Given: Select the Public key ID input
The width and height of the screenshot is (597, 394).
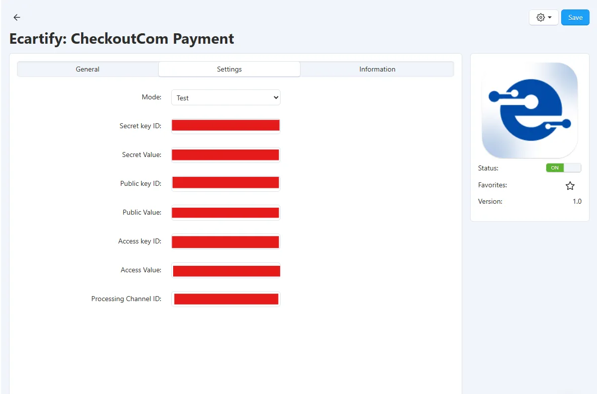Looking at the screenshot, I should [x=226, y=183].
